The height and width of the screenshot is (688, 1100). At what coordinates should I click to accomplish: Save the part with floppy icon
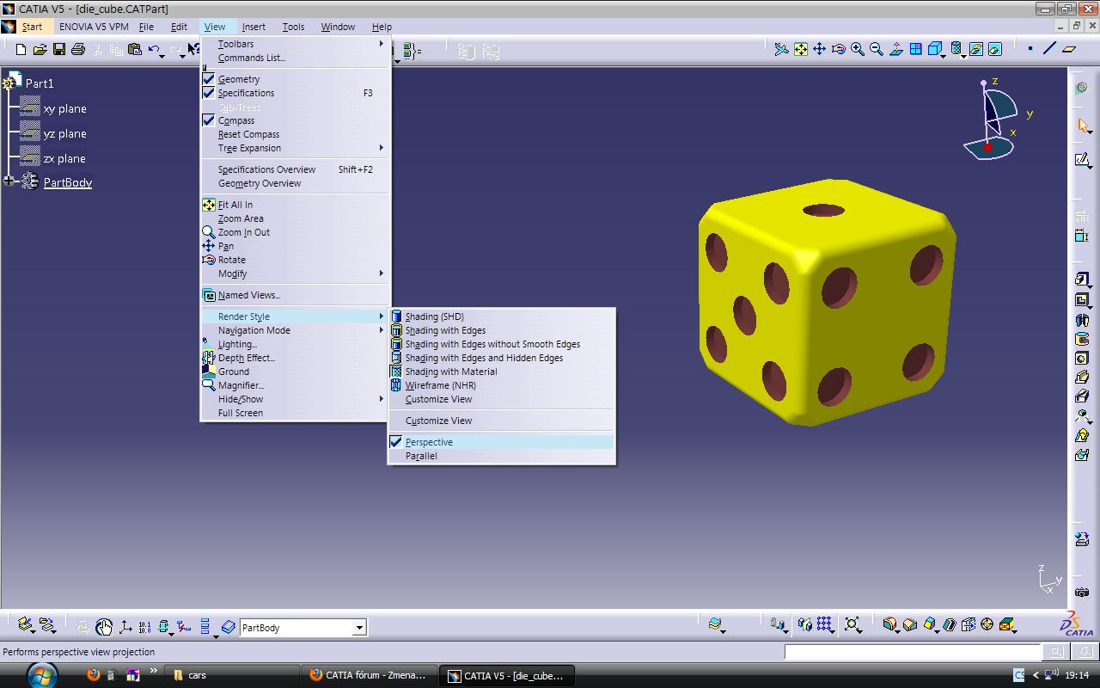[x=59, y=50]
